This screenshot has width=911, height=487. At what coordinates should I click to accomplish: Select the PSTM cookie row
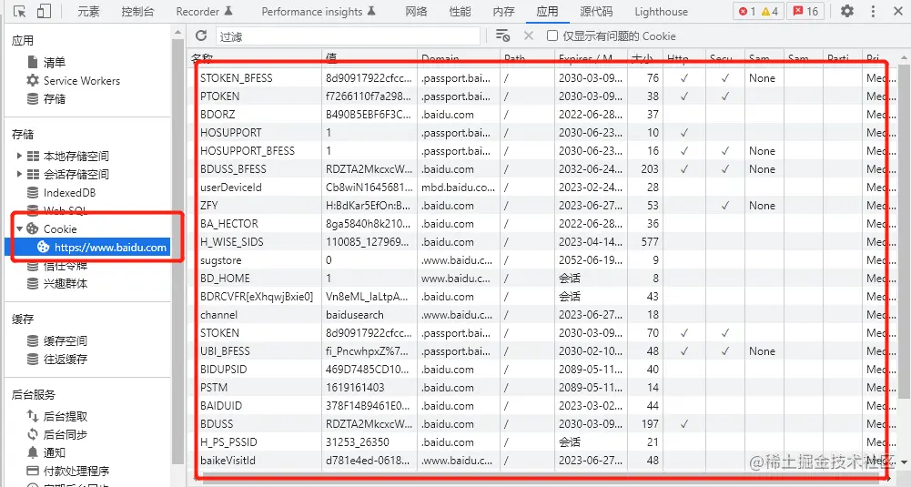[541, 388]
